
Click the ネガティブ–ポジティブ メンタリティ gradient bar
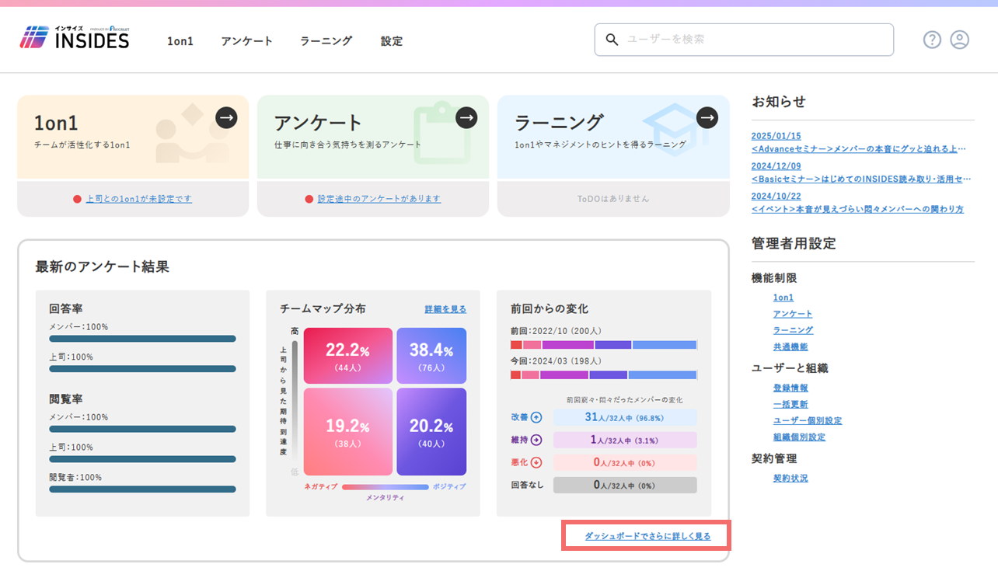pos(386,487)
